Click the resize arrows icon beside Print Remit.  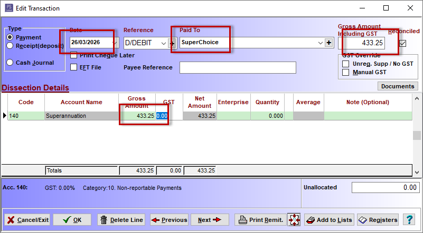pyautogui.click(x=295, y=220)
